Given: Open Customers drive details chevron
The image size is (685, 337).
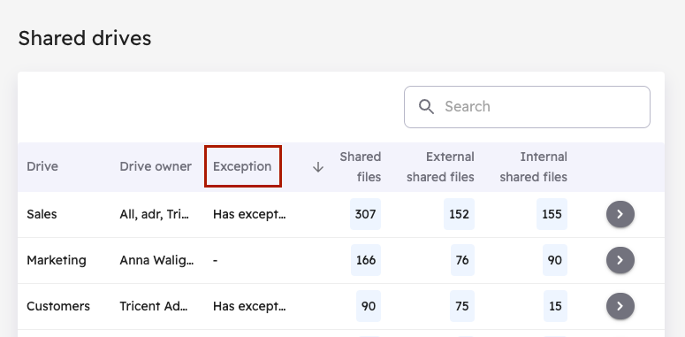Looking at the screenshot, I should (620, 306).
